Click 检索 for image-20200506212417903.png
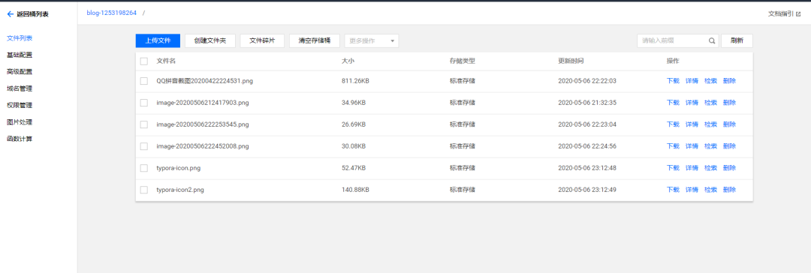This screenshot has width=811, height=273. [710, 103]
